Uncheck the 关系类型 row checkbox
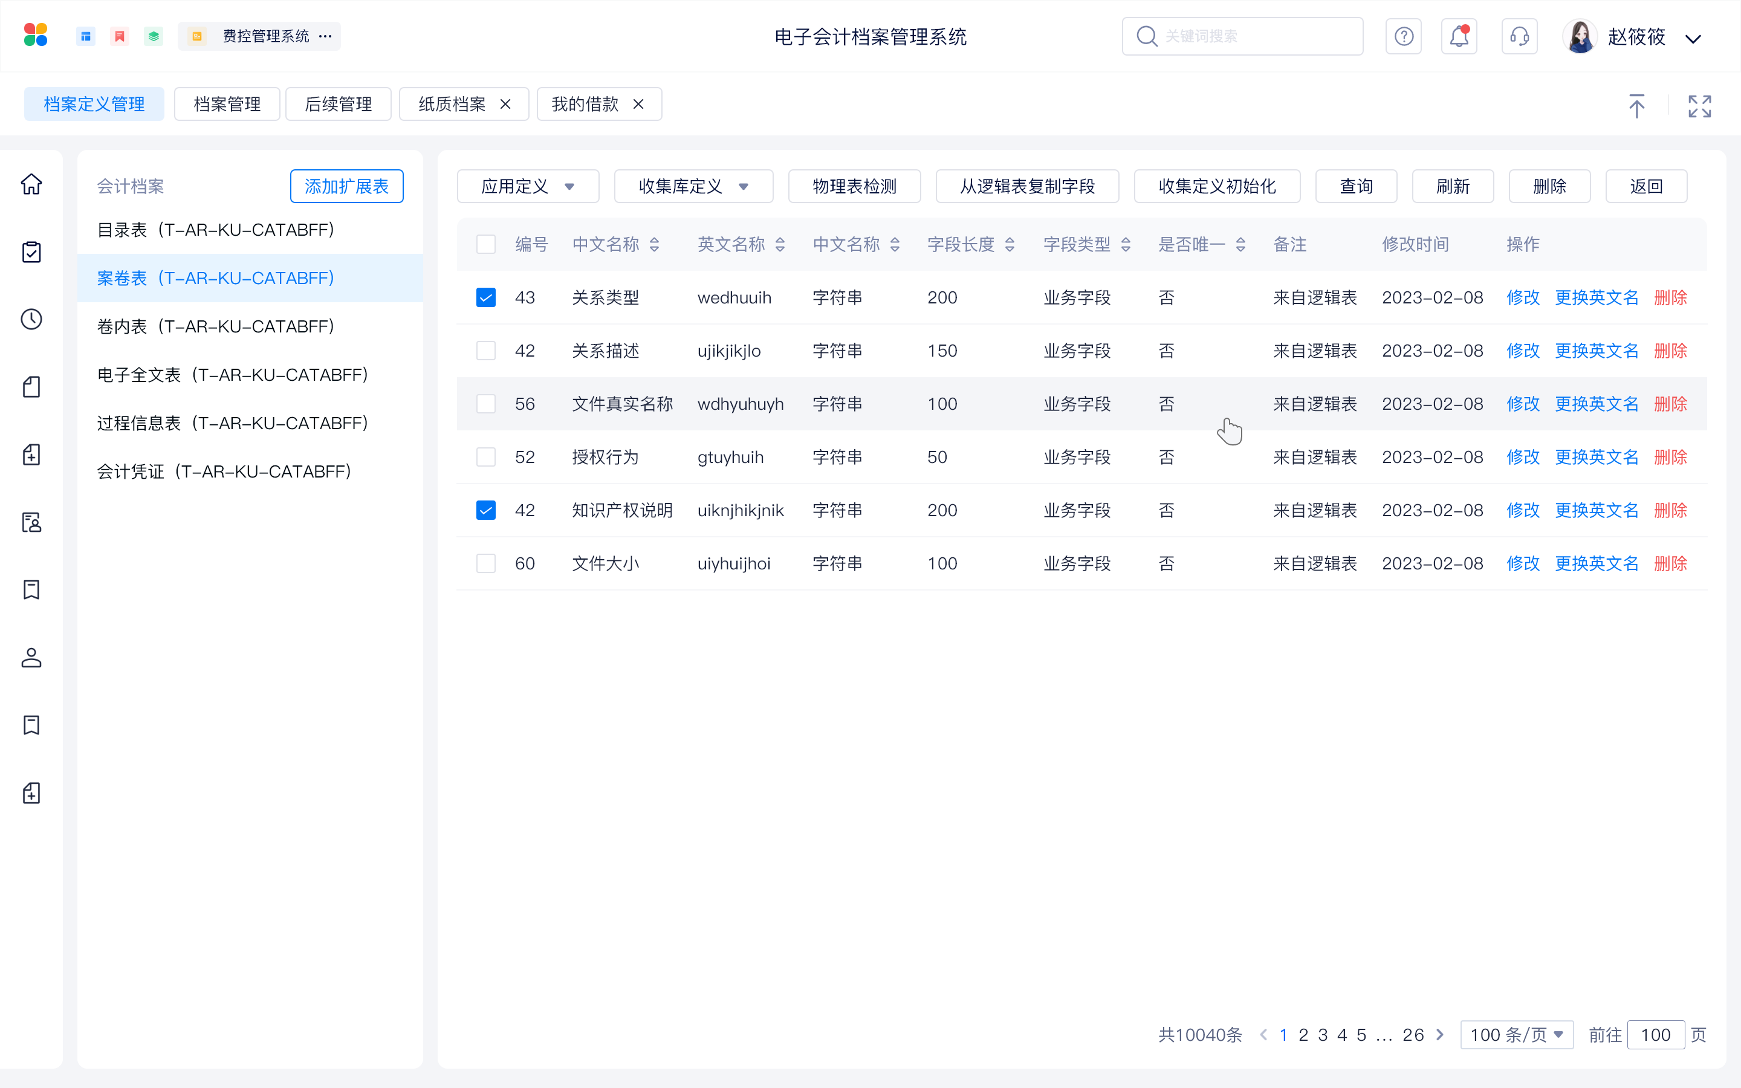This screenshot has width=1741, height=1088. pyautogui.click(x=486, y=298)
